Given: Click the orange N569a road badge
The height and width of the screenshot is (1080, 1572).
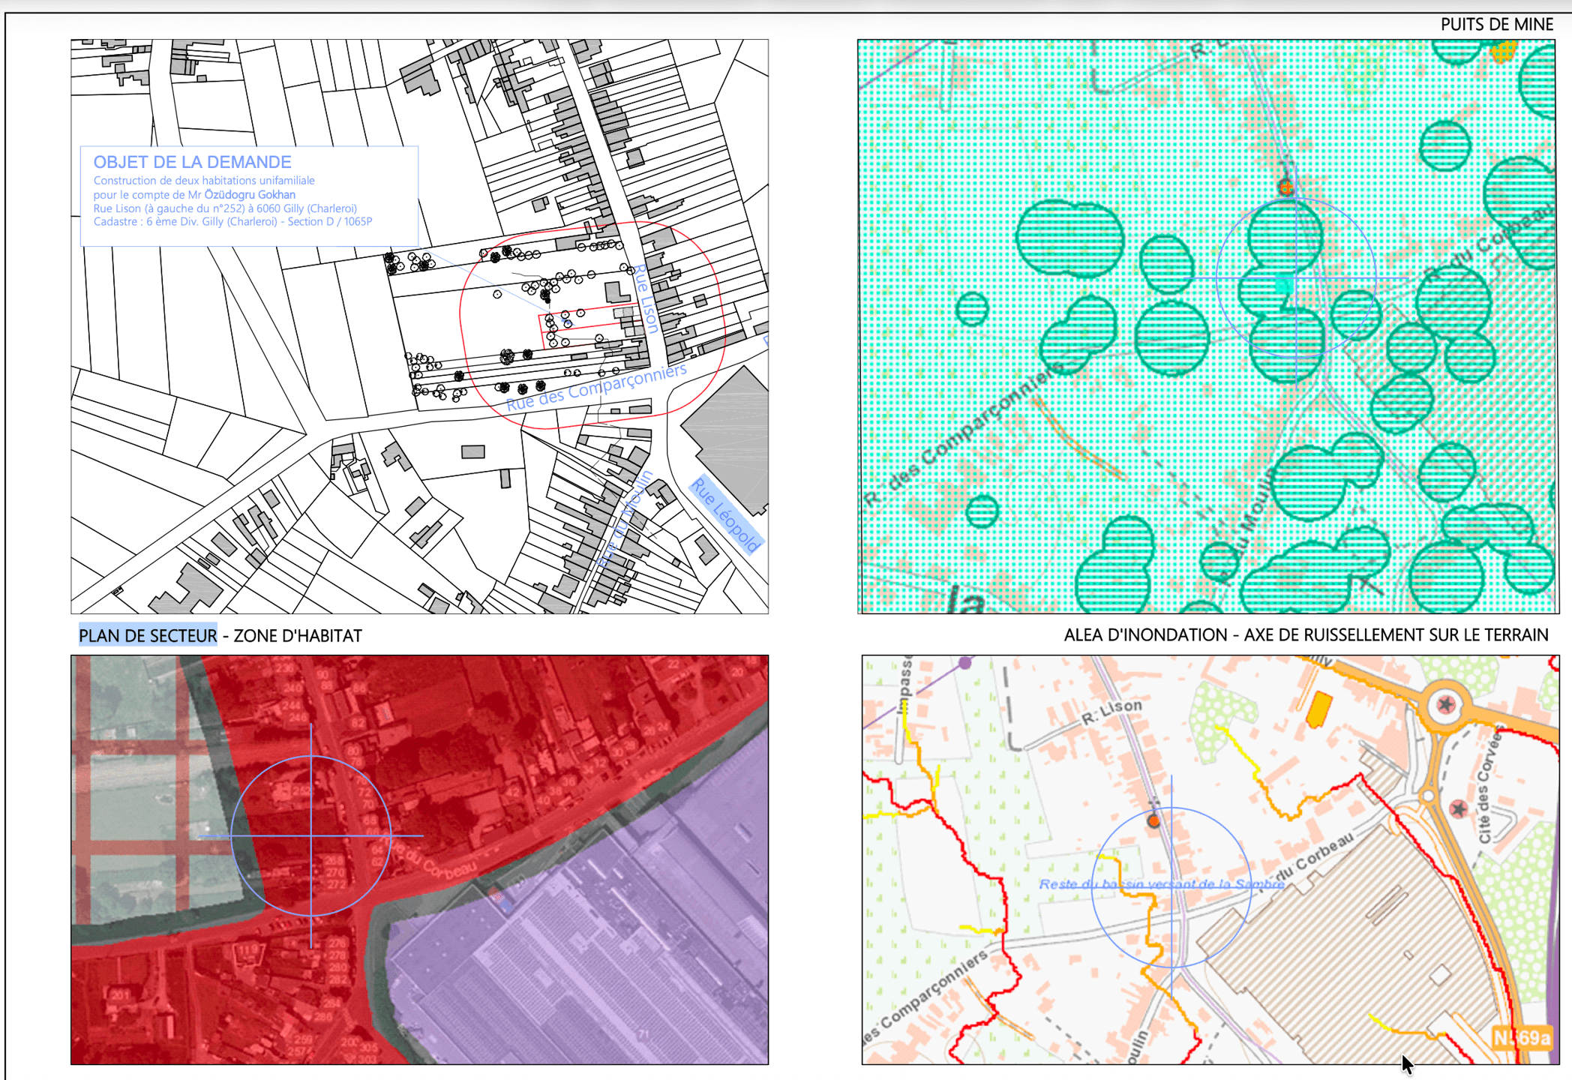Looking at the screenshot, I should [x=1521, y=1038].
